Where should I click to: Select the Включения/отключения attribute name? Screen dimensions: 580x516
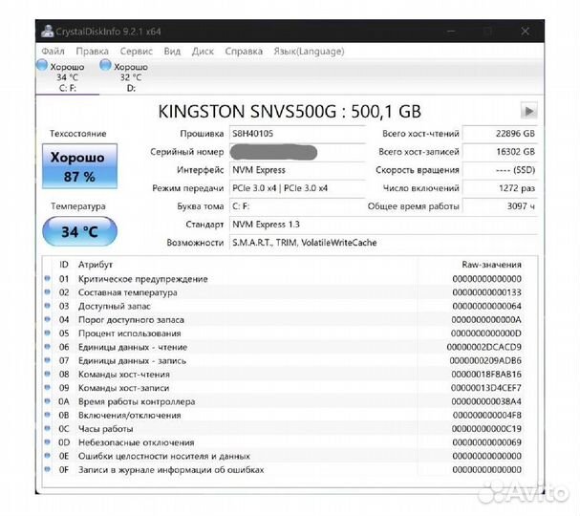click(x=129, y=416)
